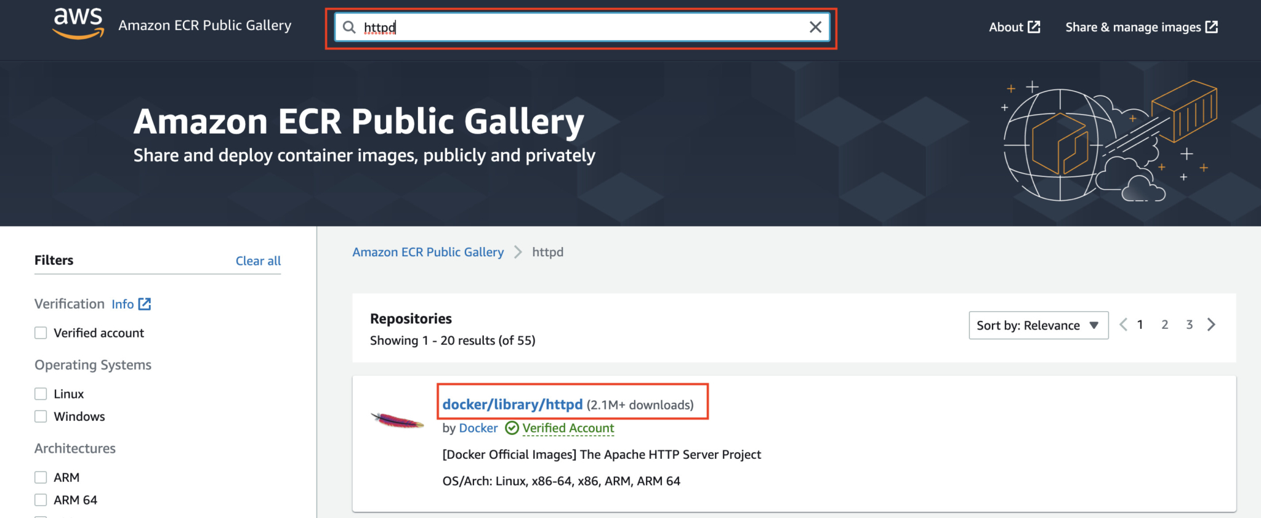1261x518 pixels.
Task: Click the Apache feather repository thumbnail
Action: click(x=397, y=421)
